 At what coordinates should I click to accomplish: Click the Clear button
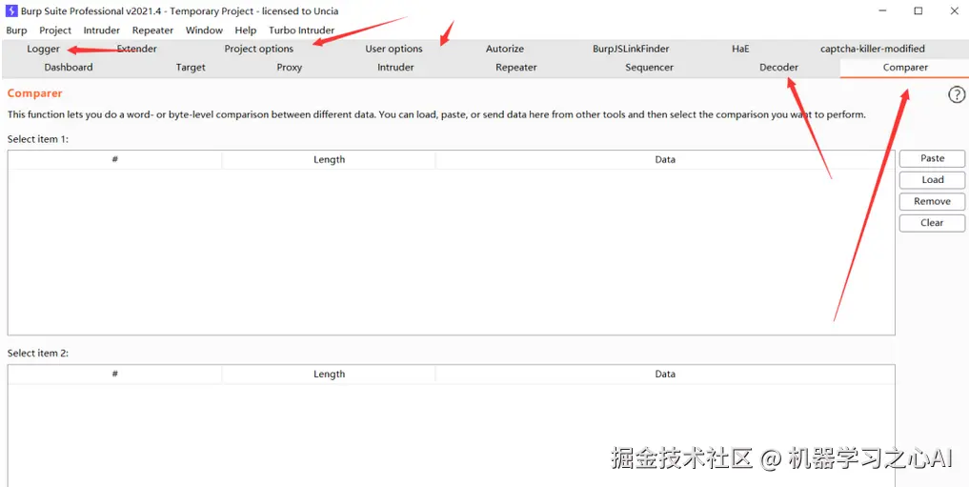tap(932, 223)
